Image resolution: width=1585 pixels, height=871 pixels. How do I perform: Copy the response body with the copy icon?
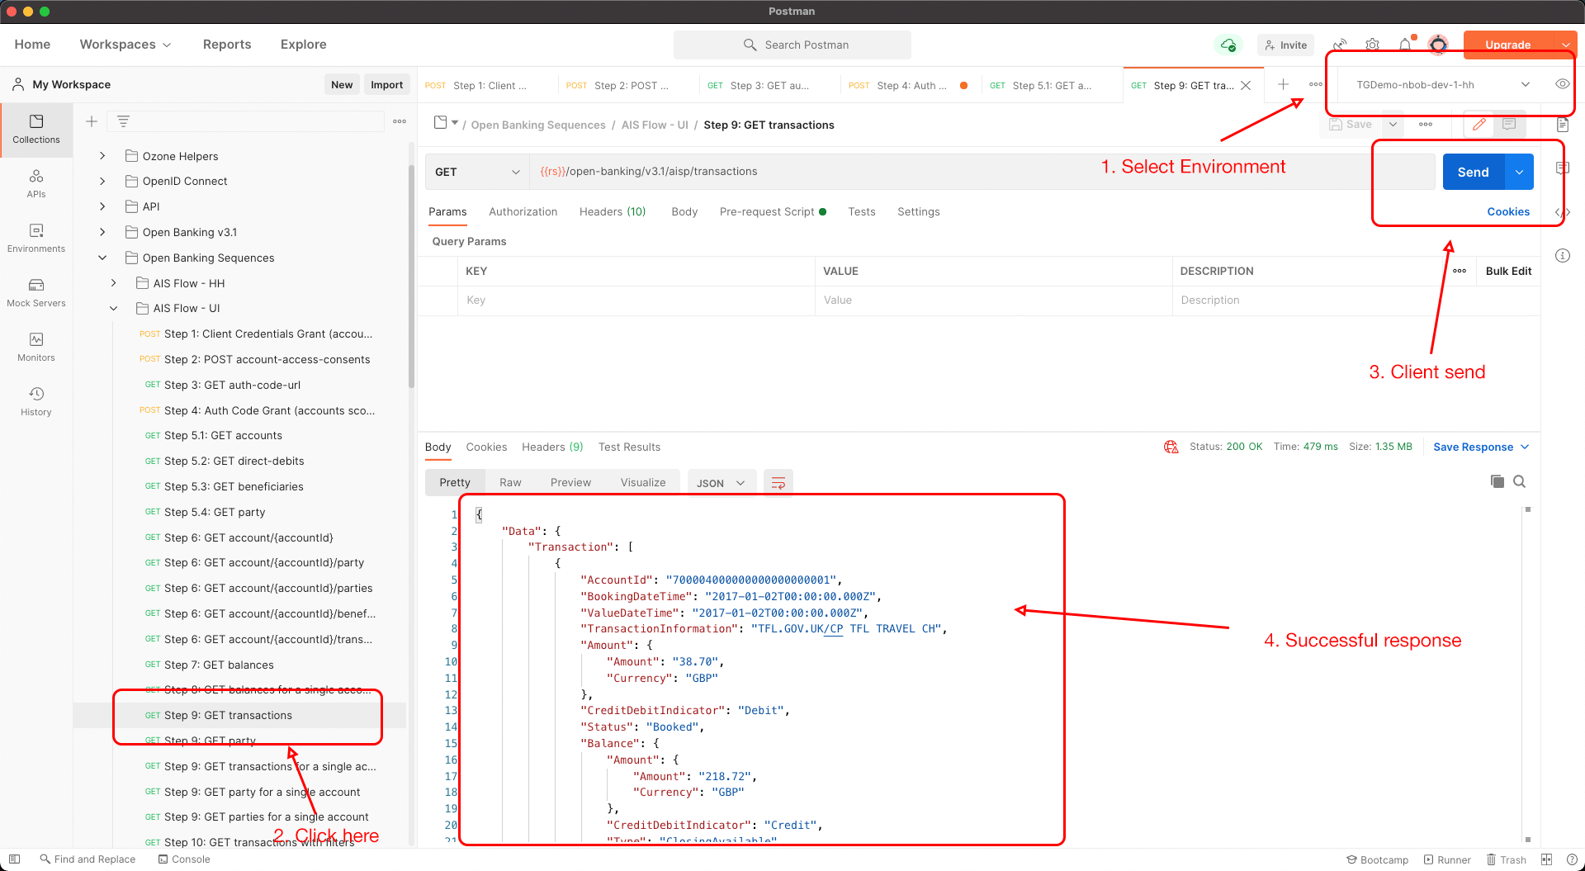point(1497,481)
